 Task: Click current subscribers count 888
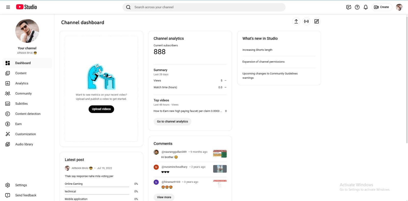tap(160, 52)
